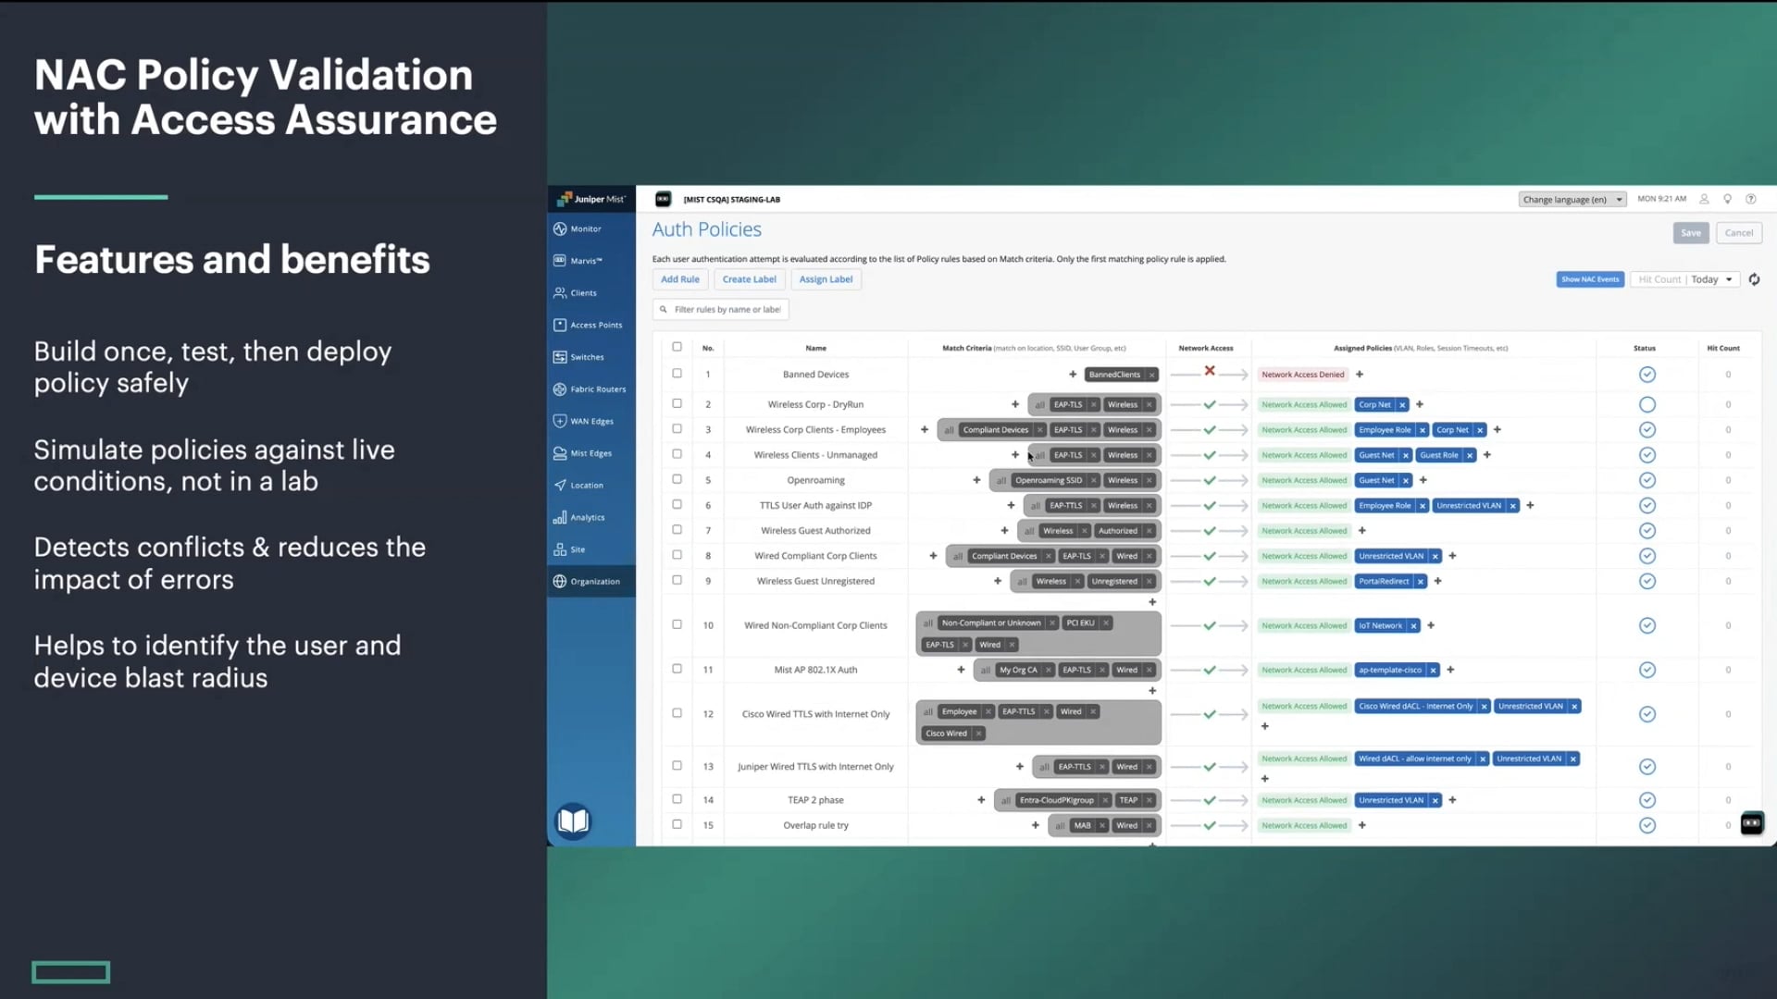
Task: Open the Hit Count Today dropdown
Action: coord(1685,279)
